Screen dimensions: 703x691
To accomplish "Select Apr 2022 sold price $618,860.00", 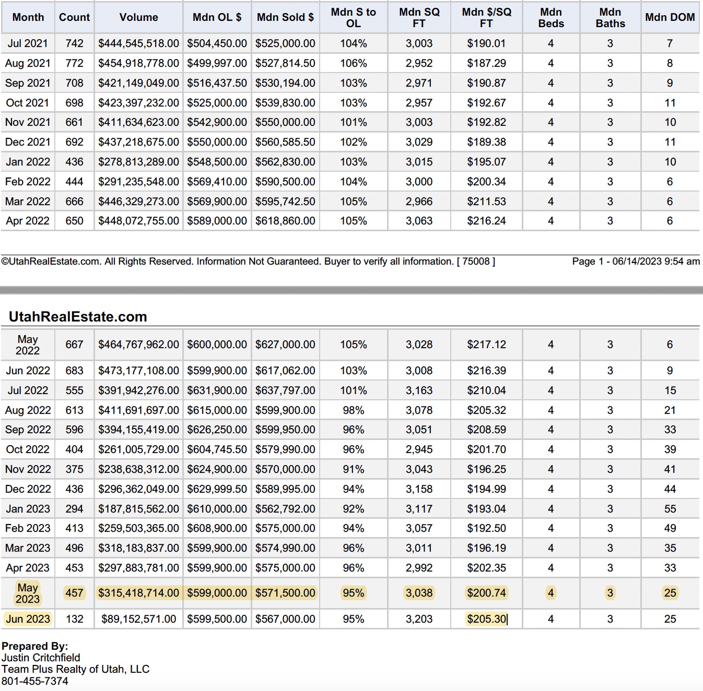I will [x=285, y=221].
